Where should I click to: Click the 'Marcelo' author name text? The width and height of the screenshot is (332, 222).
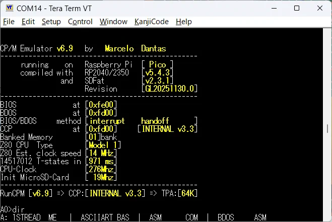tap(119, 48)
